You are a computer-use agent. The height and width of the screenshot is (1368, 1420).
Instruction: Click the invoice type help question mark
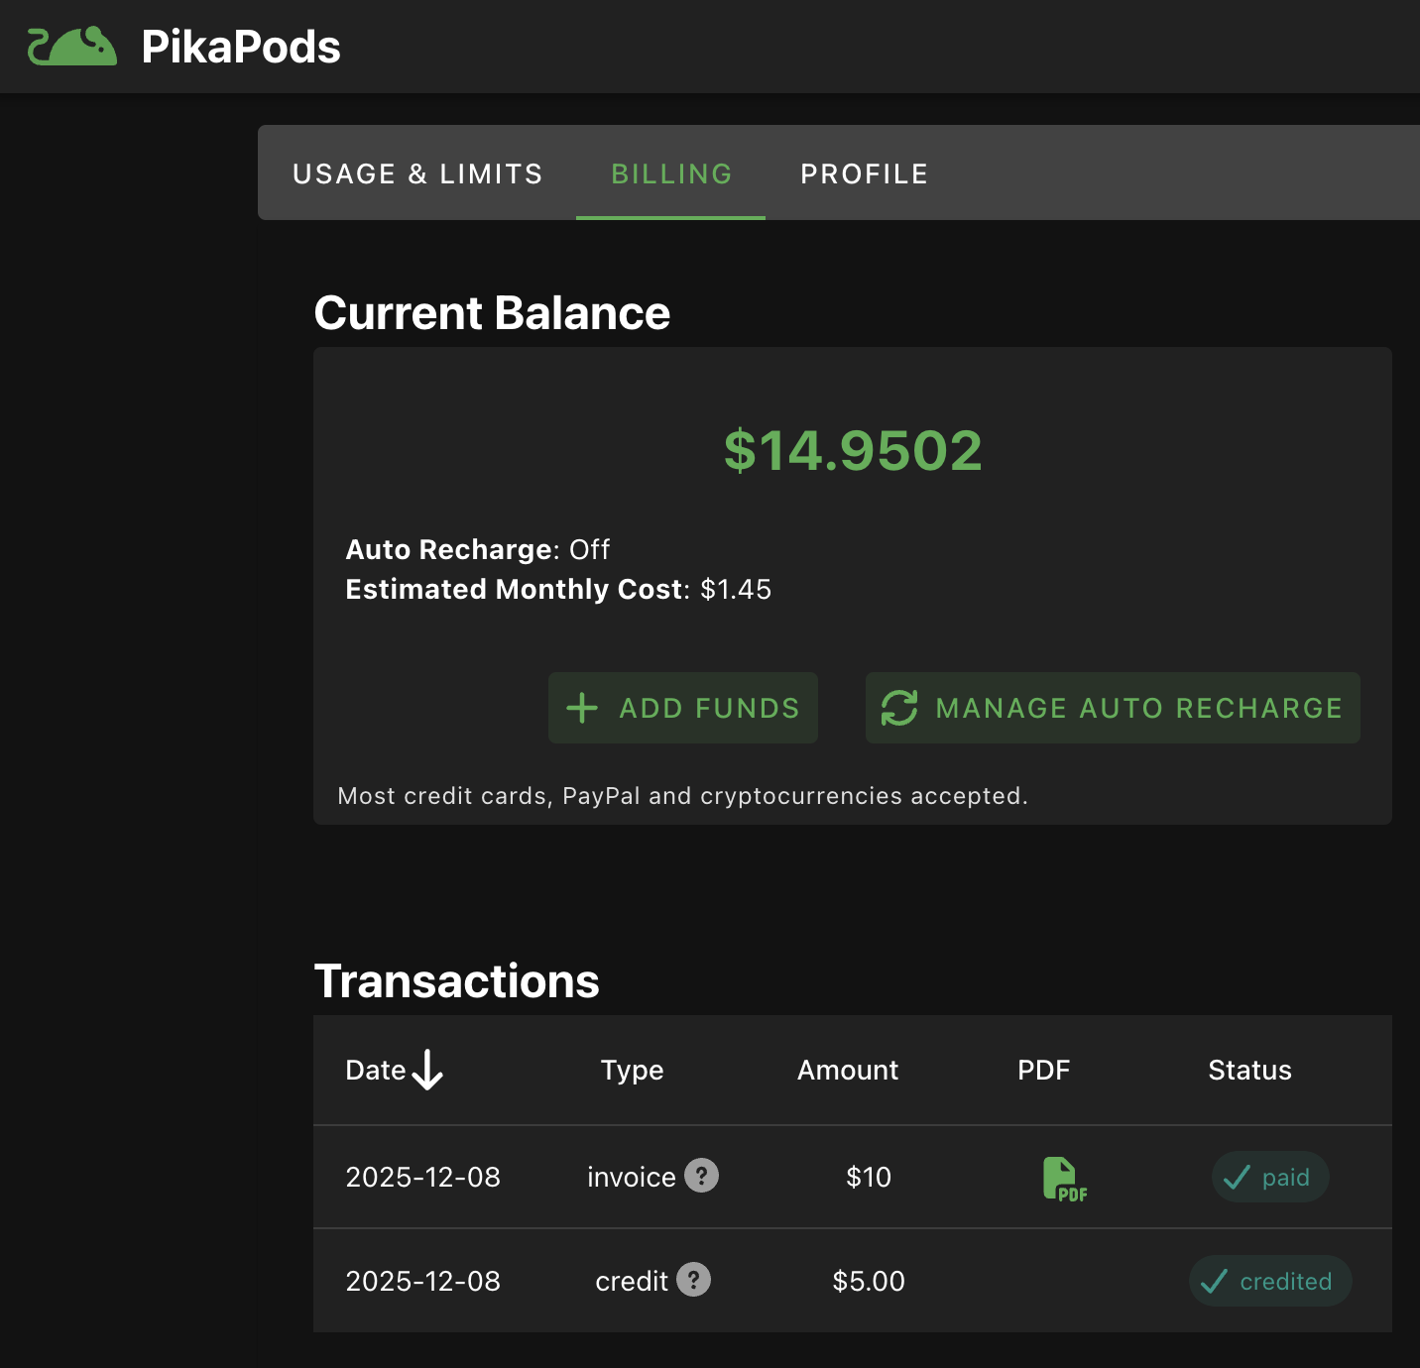click(x=701, y=1176)
